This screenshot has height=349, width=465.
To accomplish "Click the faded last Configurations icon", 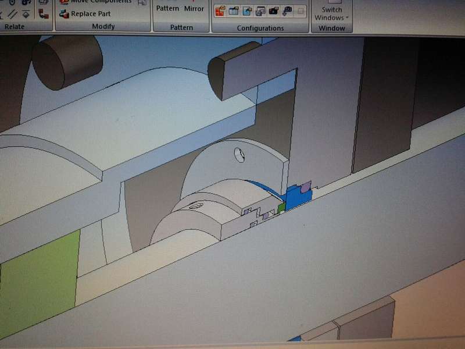I will point(301,11).
